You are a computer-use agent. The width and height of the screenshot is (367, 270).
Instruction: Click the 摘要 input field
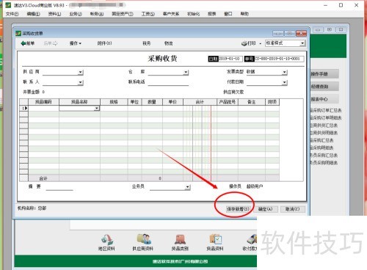pyautogui.click(x=59, y=187)
